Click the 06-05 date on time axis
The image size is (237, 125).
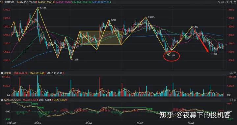tap(38, 123)
